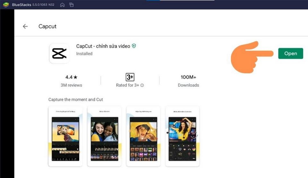The width and height of the screenshot is (308, 178).
Task: Click the Play Protect shield badge
Action: pyautogui.click(x=134, y=46)
